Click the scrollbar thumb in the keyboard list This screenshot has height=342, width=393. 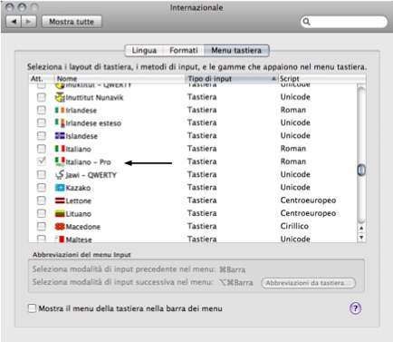tap(361, 170)
